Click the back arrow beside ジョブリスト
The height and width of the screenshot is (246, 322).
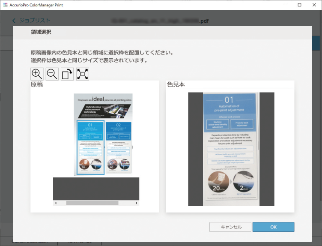(14, 21)
